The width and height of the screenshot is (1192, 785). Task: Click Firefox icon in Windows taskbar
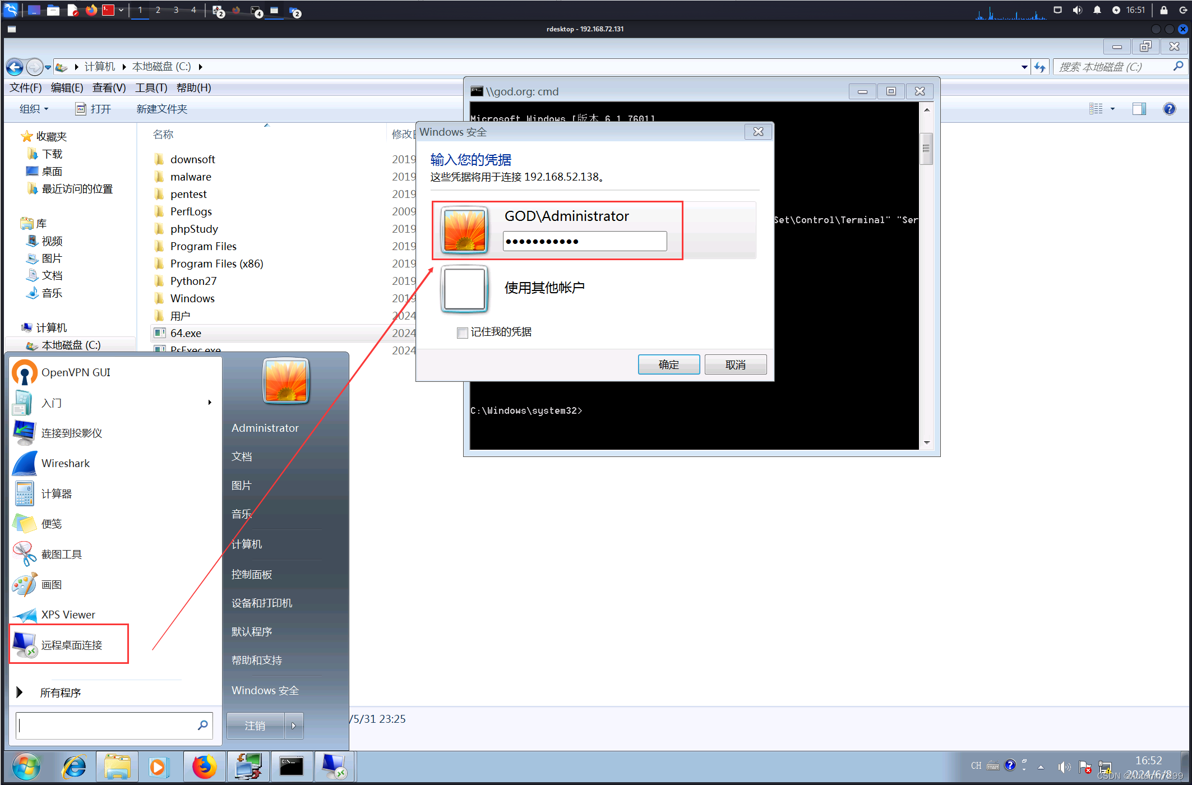click(204, 766)
